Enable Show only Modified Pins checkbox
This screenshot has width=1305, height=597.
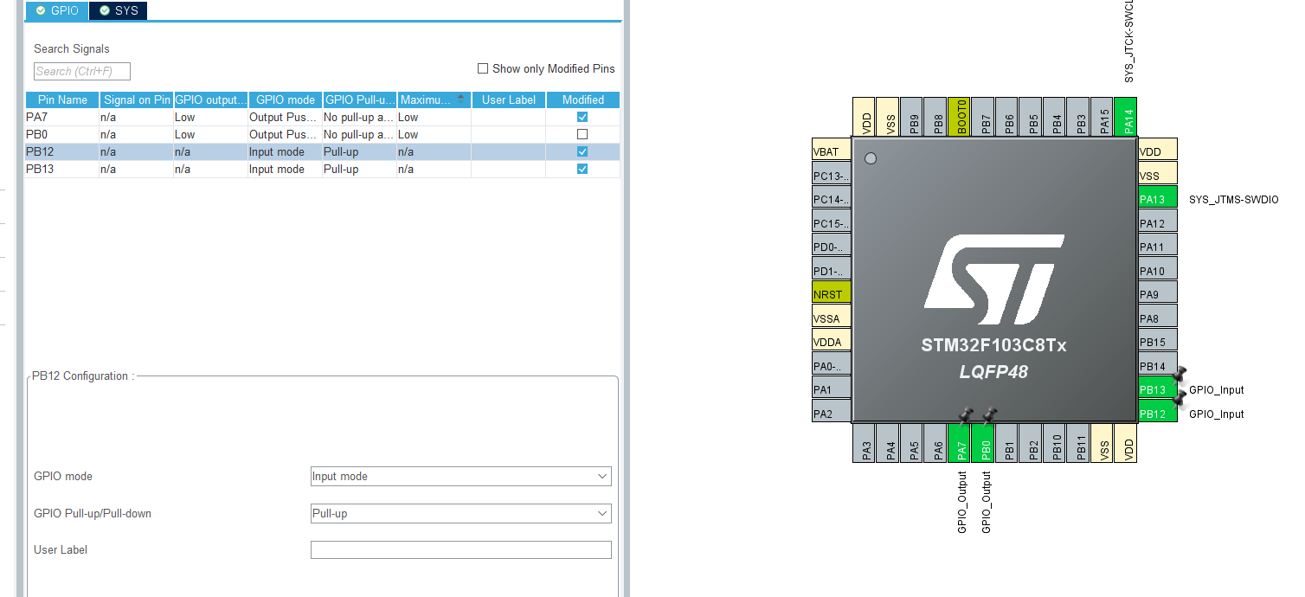click(483, 68)
